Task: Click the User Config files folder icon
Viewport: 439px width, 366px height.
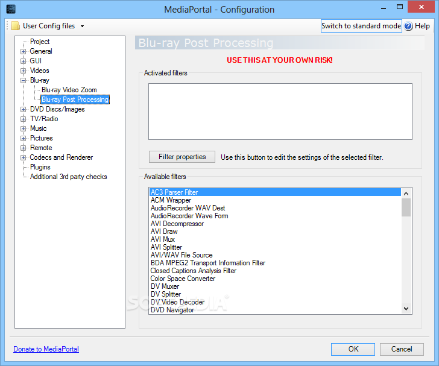Action: tap(16, 26)
